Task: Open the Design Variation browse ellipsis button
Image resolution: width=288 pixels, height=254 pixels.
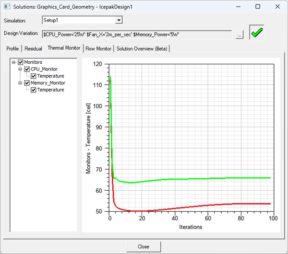Action: point(240,35)
